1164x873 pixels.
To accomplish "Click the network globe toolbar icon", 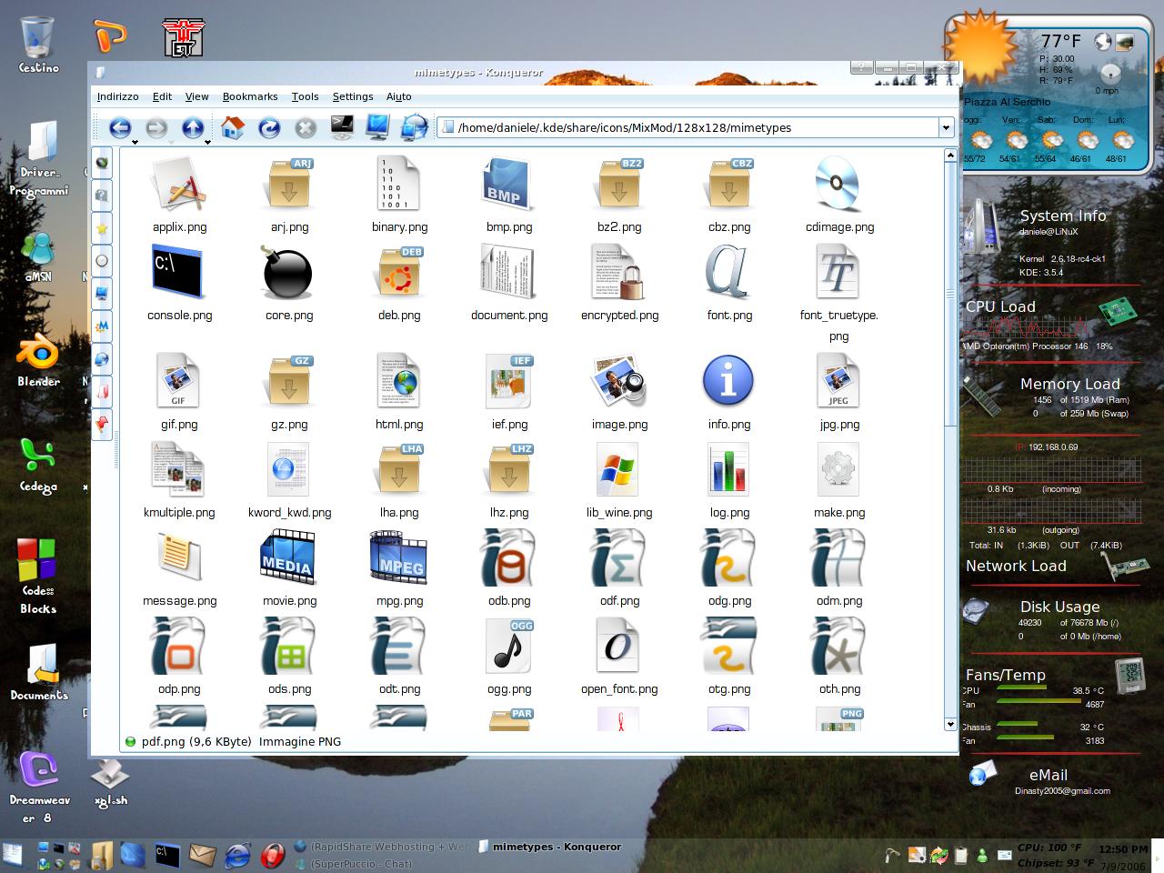I will pos(415,127).
